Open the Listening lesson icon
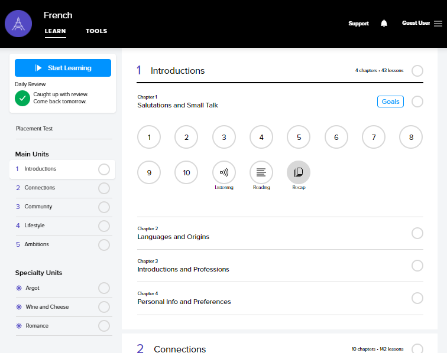 click(x=224, y=172)
